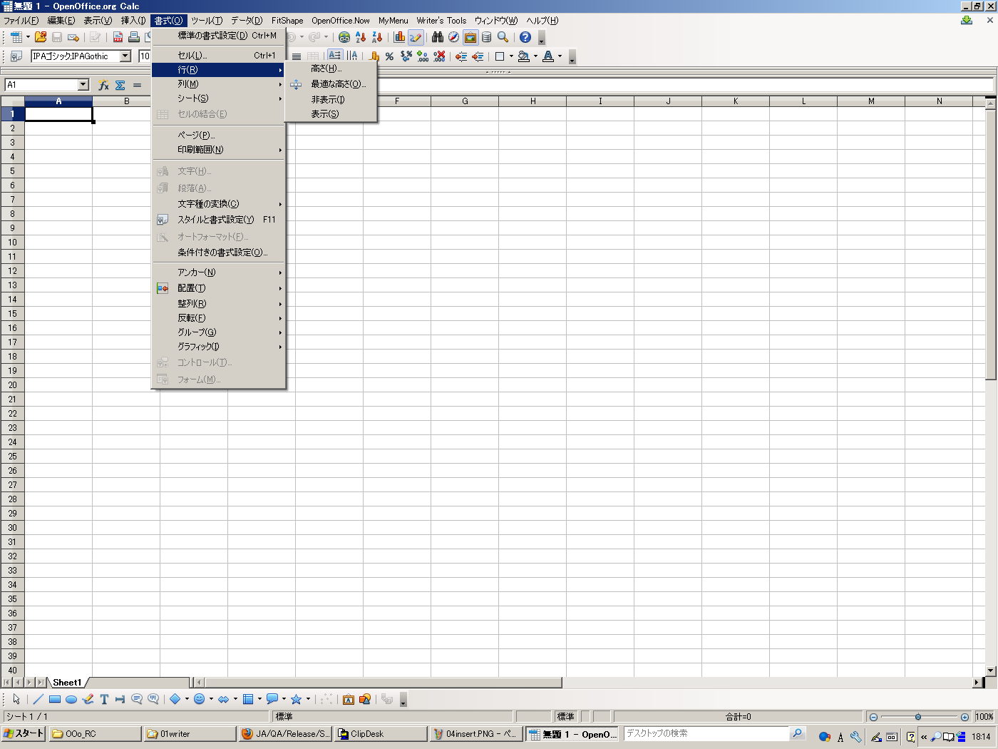Screen dimensions: 998x749
Task: Select the Ellipse drawing tool
Action: [x=71, y=699]
